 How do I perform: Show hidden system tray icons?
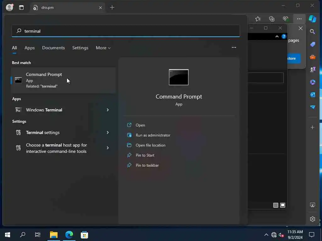(266, 235)
